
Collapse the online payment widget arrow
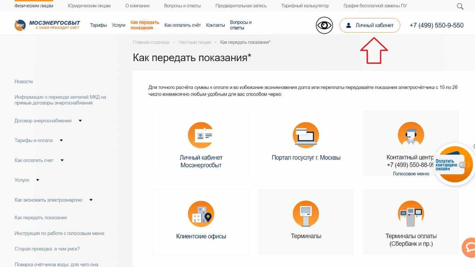point(468,165)
